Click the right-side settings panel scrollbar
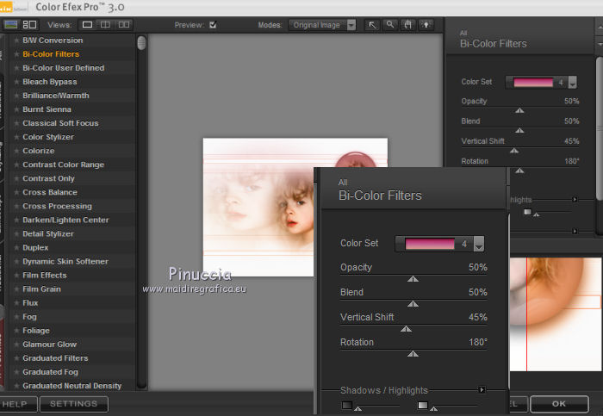 pyautogui.click(x=600, y=129)
